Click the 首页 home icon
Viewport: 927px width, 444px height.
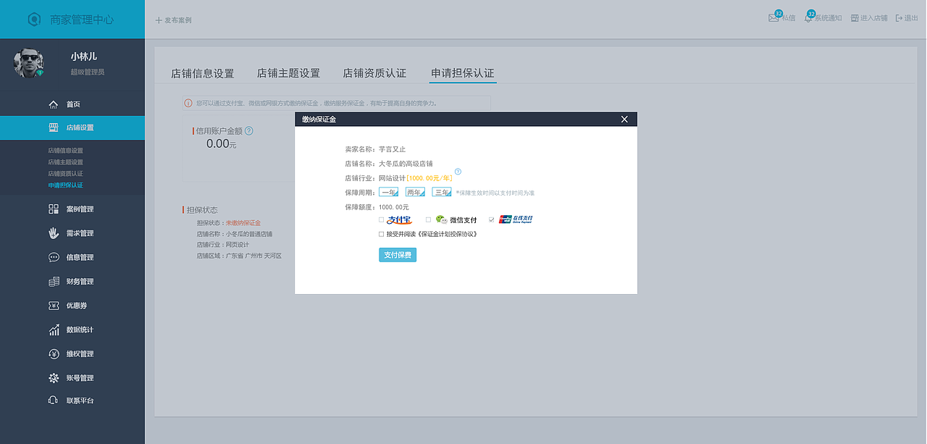pos(54,104)
